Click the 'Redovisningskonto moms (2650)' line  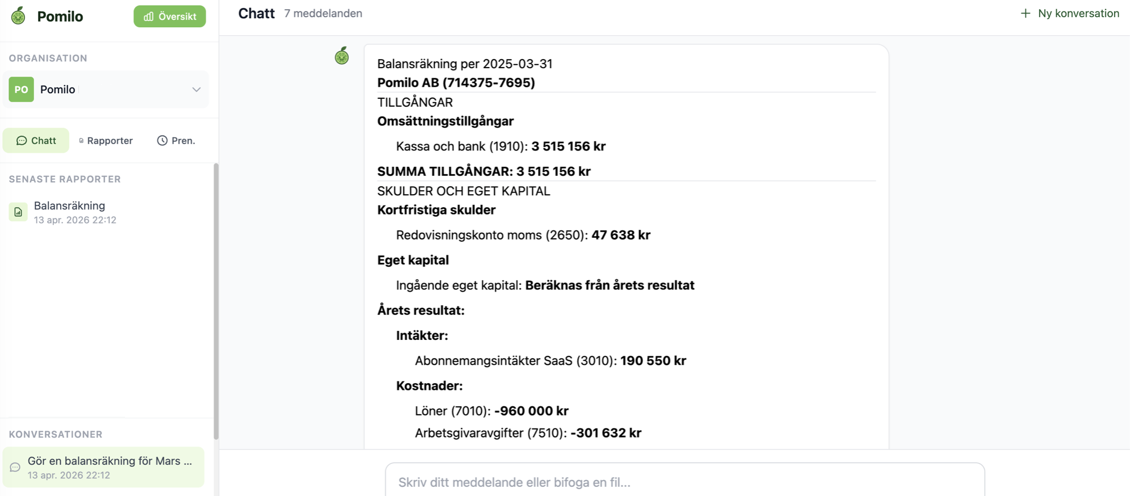523,234
